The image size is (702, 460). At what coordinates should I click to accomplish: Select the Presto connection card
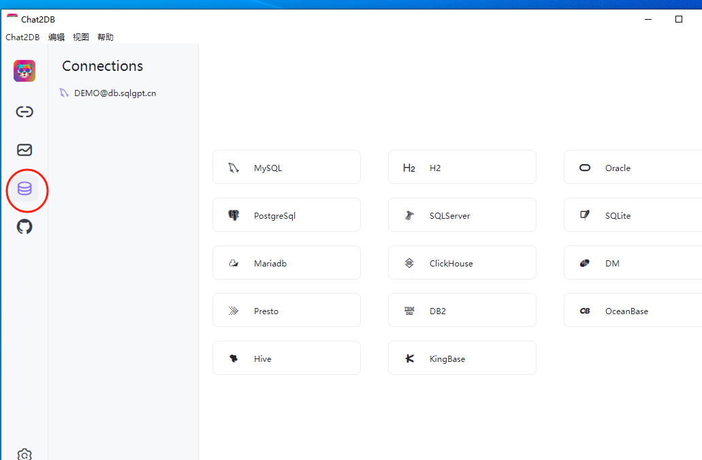[x=286, y=311]
